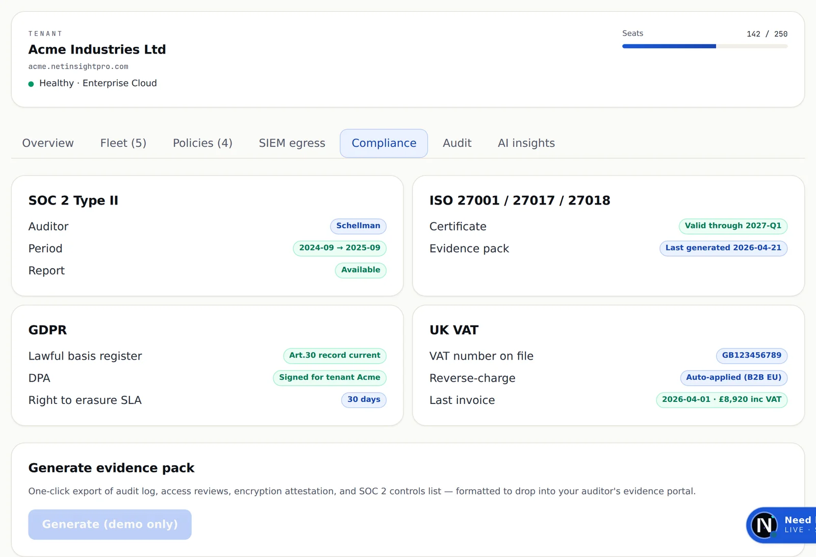Click the Reverse-charge label

tap(472, 378)
